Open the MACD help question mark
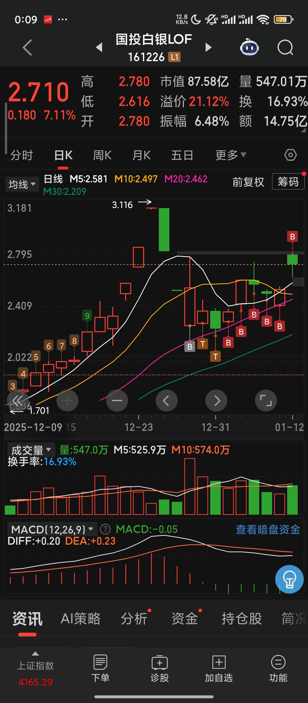The height and width of the screenshot is (703, 308). point(105,529)
